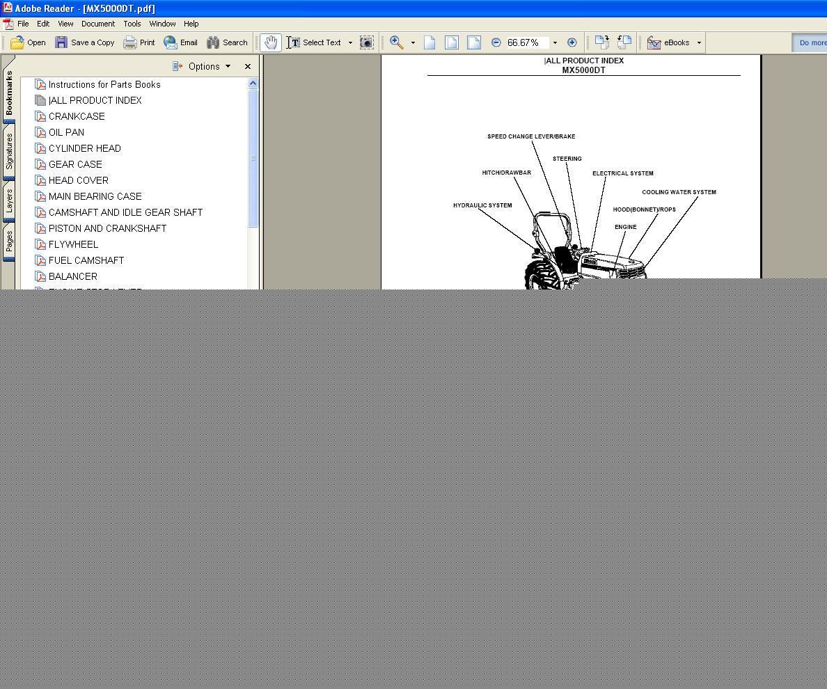Click the zoom out minus button

pyautogui.click(x=496, y=42)
